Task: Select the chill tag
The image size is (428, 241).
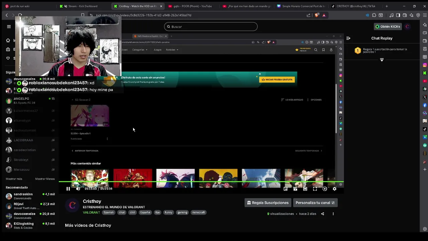Action: (132, 212)
